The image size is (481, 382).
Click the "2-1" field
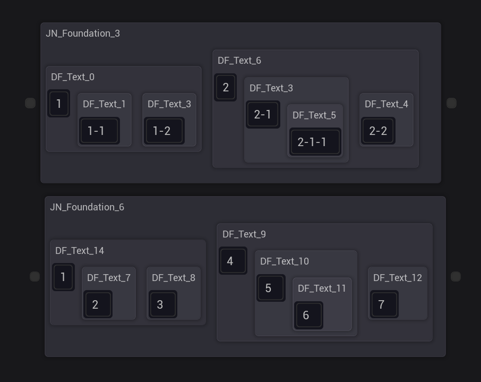(263, 114)
